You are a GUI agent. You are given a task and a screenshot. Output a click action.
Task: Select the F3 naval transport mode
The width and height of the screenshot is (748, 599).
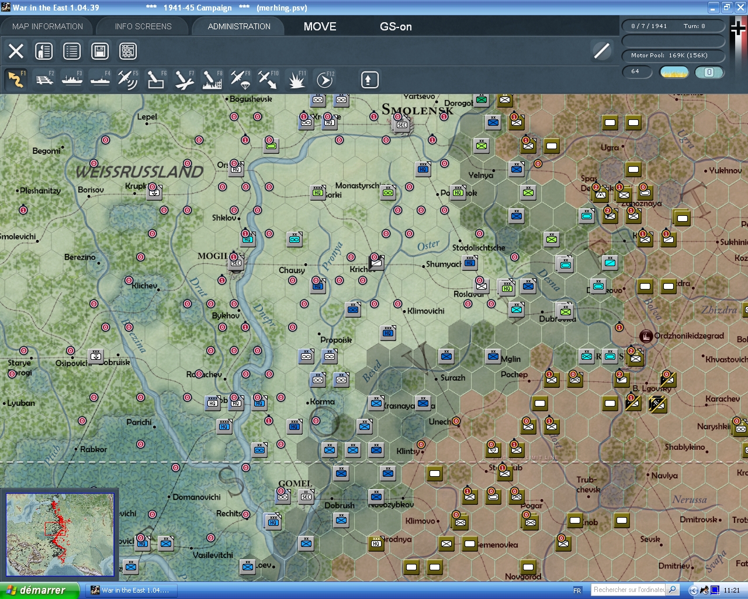(x=72, y=80)
